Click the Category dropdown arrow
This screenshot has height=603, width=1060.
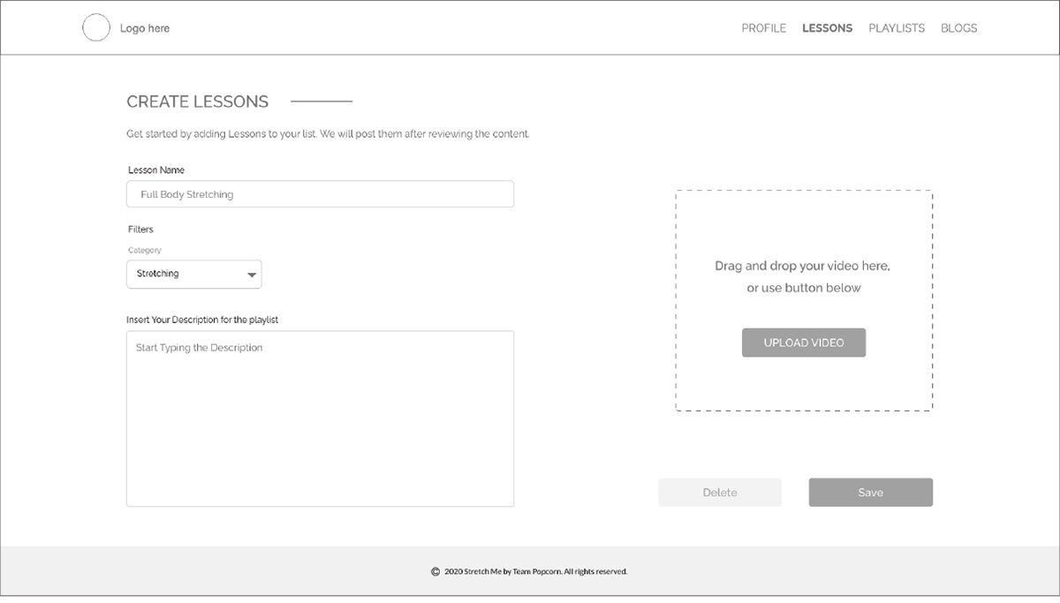click(250, 275)
